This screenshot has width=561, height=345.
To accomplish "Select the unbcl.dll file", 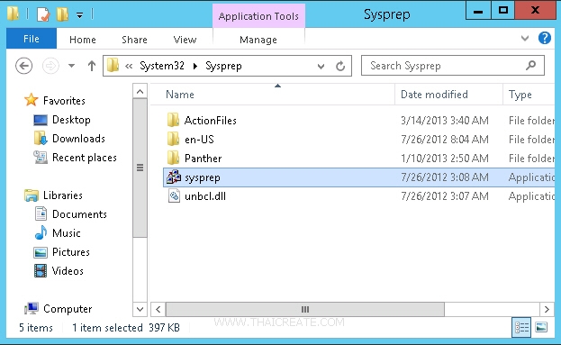I will click(205, 196).
